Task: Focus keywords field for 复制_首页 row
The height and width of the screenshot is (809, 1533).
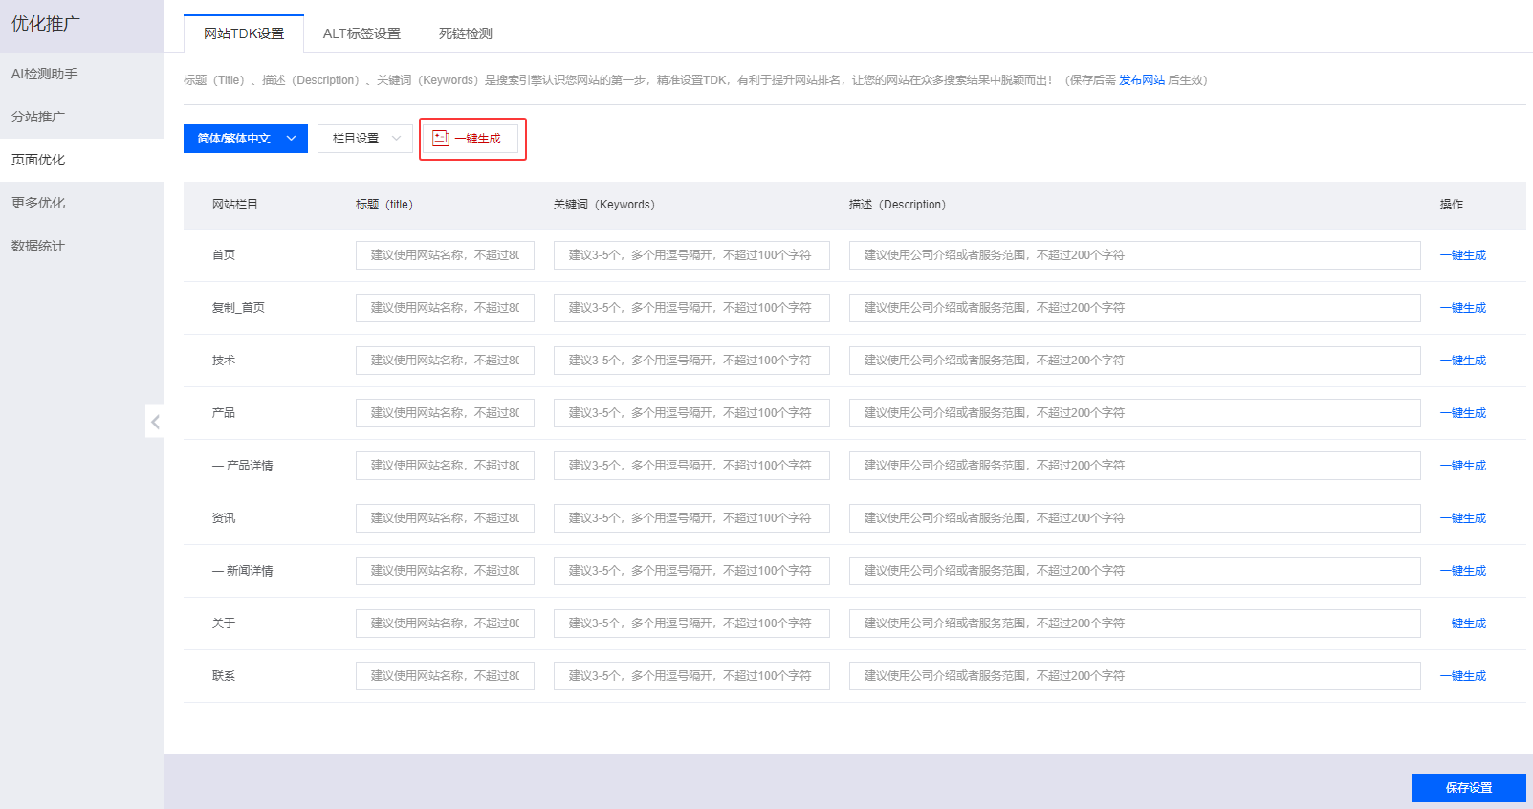Action: (x=691, y=308)
